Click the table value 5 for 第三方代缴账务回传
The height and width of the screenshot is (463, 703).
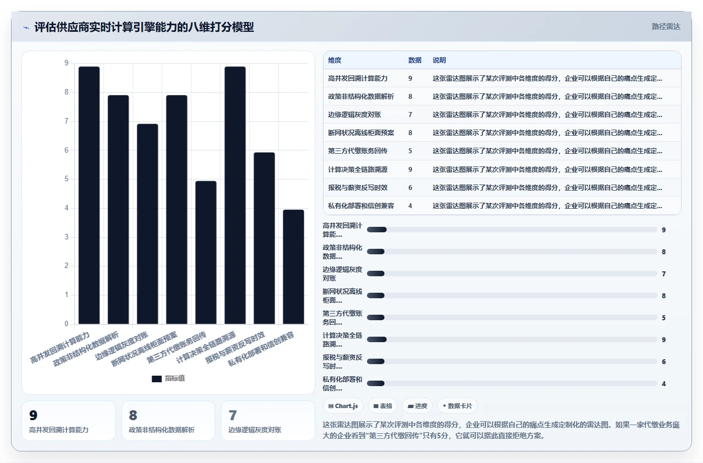click(410, 151)
